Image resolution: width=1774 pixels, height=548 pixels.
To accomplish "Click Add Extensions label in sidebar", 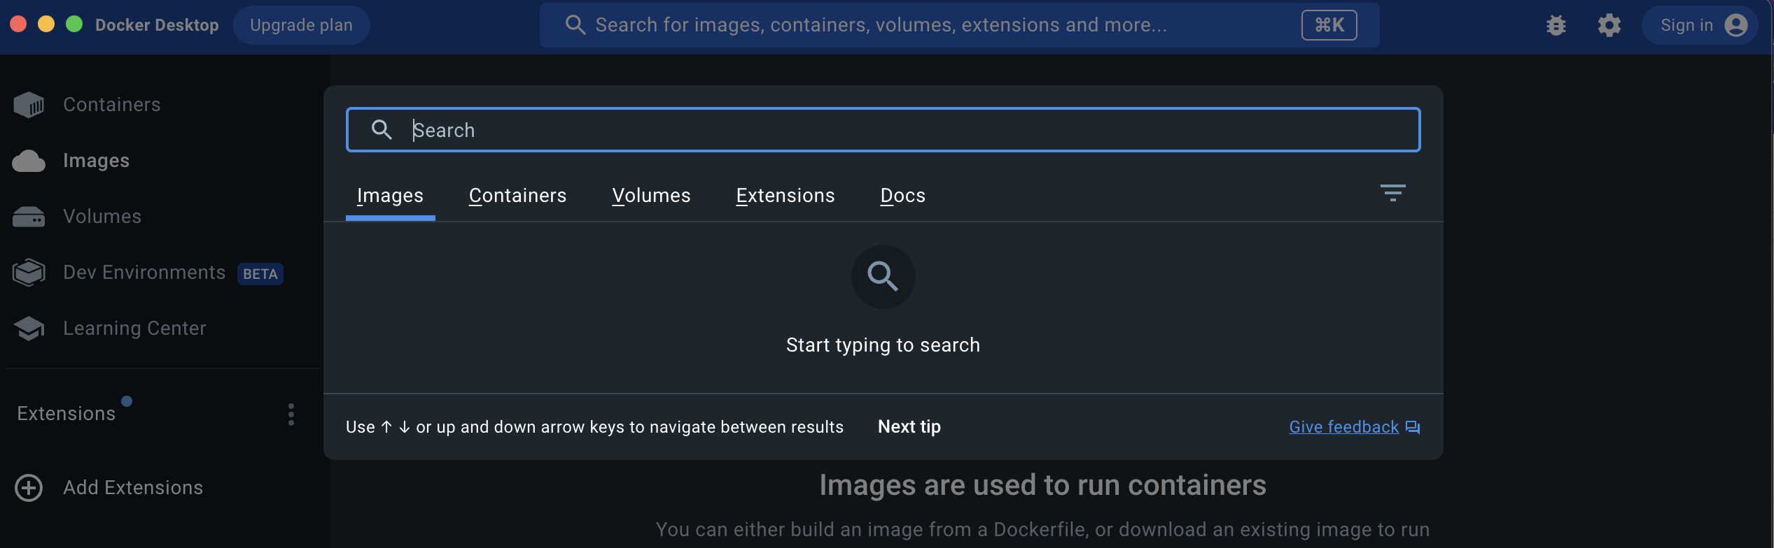I will point(133,488).
